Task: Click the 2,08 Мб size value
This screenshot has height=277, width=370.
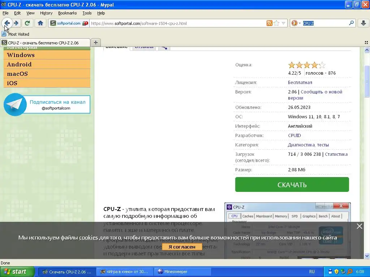Action: click(x=296, y=170)
